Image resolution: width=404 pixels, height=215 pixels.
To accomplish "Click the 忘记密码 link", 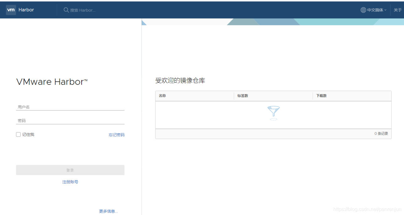I will [116, 135].
